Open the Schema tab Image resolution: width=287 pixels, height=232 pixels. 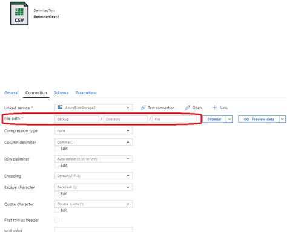click(61, 93)
